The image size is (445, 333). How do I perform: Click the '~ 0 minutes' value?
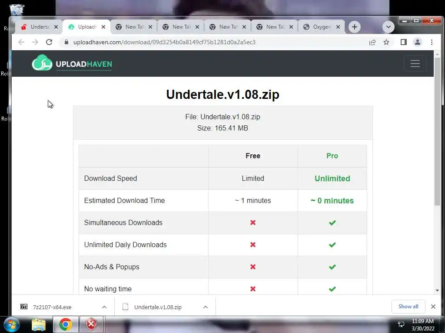pyautogui.click(x=332, y=200)
